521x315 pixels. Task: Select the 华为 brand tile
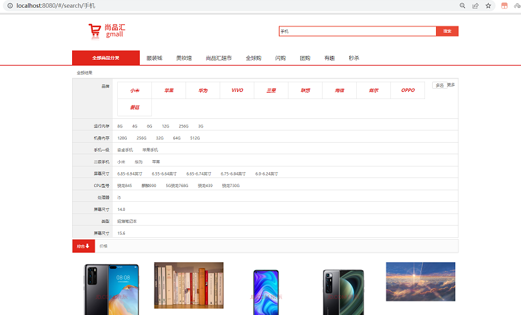click(x=203, y=90)
